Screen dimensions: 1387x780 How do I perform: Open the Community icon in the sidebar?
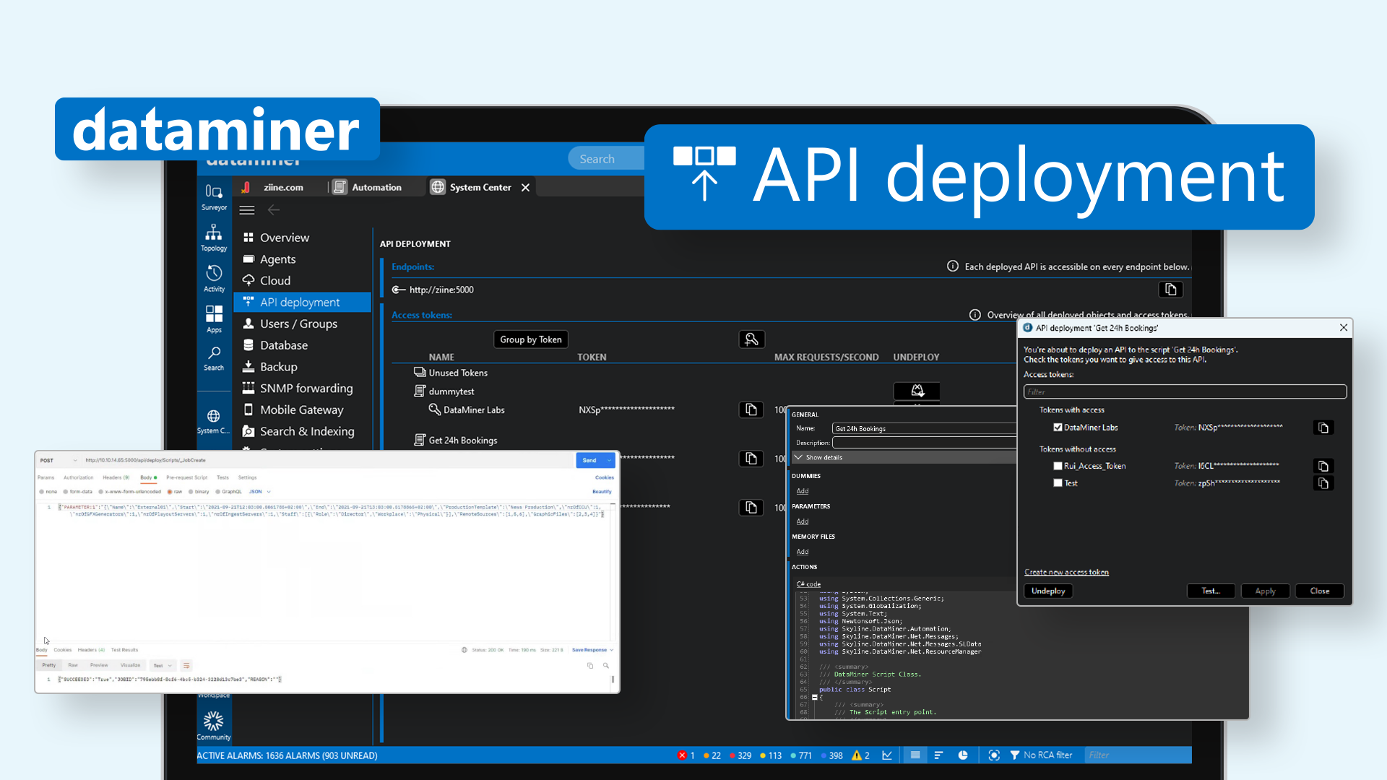(214, 721)
